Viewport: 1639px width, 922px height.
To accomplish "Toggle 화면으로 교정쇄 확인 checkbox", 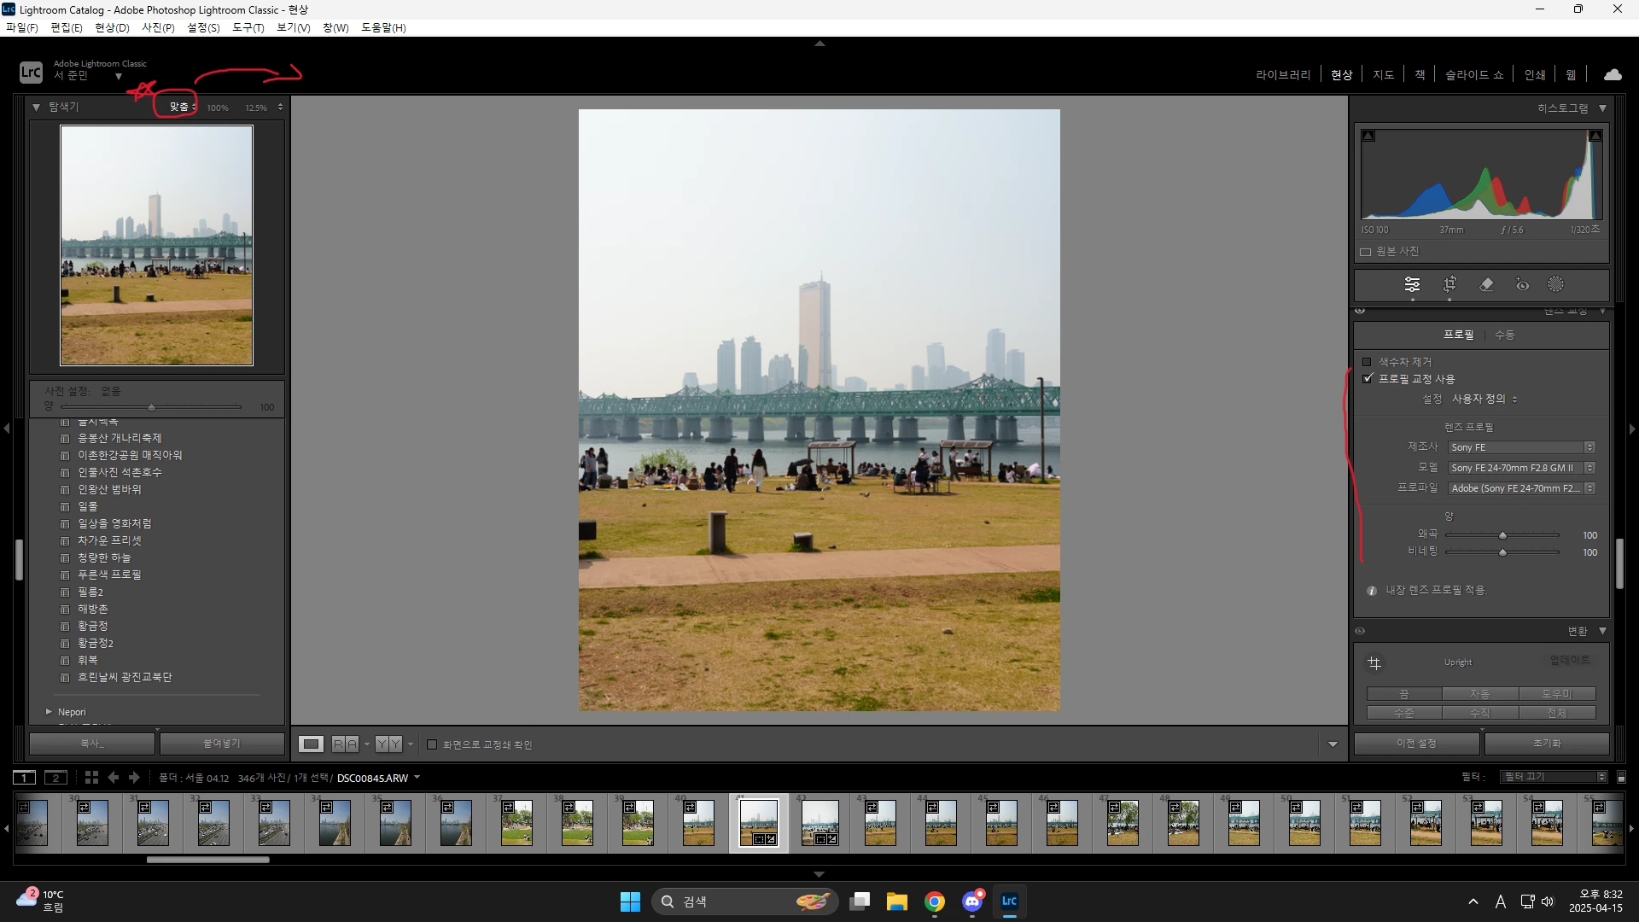I will [x=432, y=744].
